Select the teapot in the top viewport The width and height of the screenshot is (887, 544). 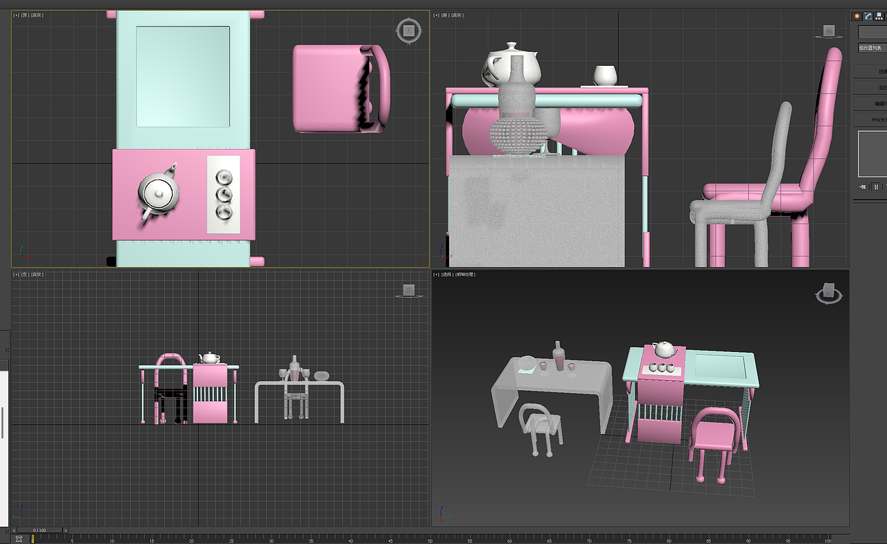[x=159, y=192]
